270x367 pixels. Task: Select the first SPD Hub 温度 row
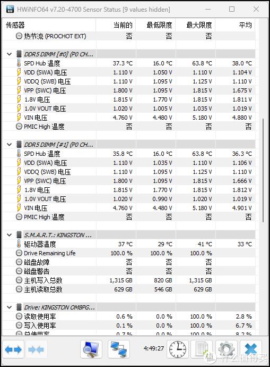129,63
